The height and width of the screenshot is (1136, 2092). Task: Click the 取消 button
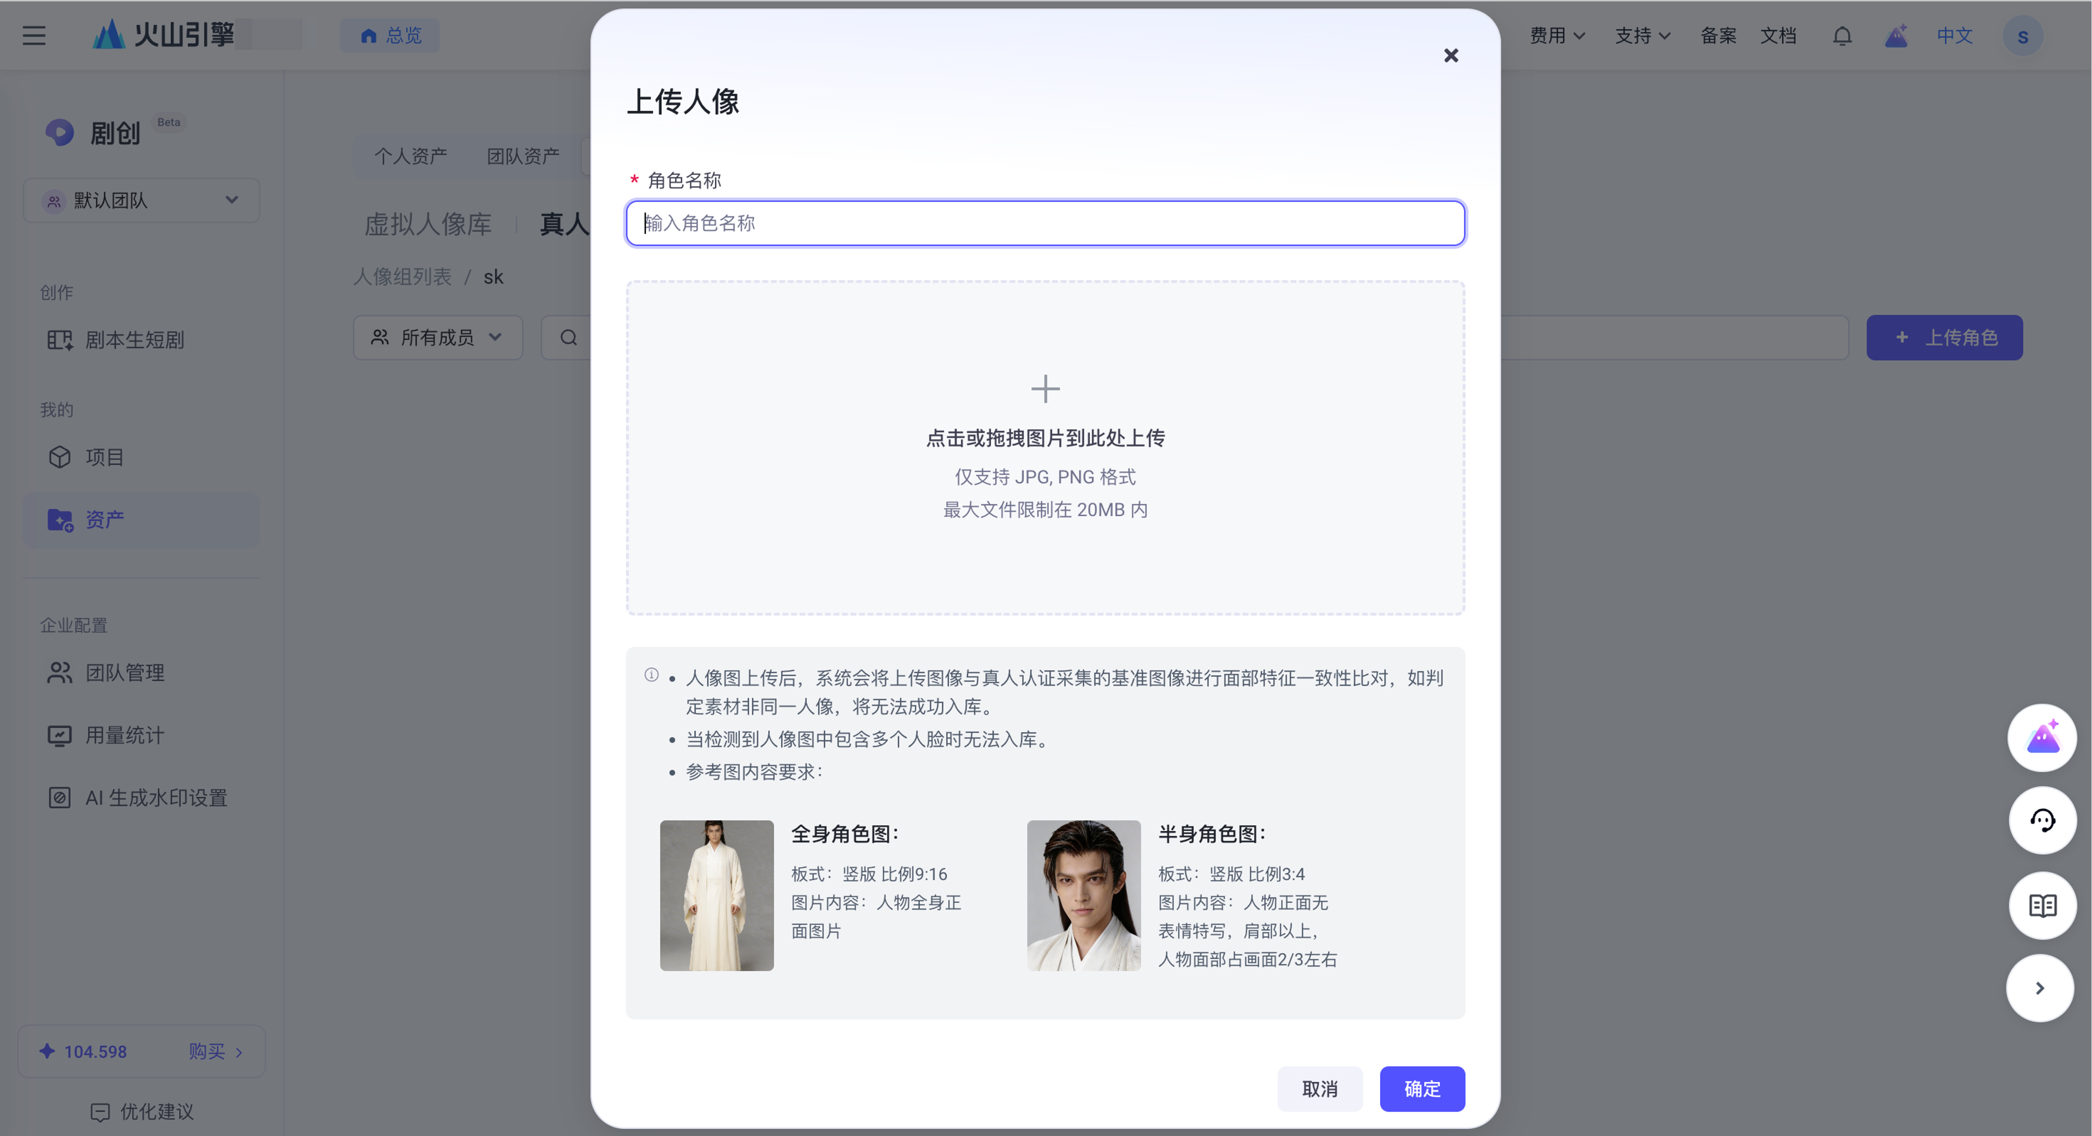point(1319,1089)
